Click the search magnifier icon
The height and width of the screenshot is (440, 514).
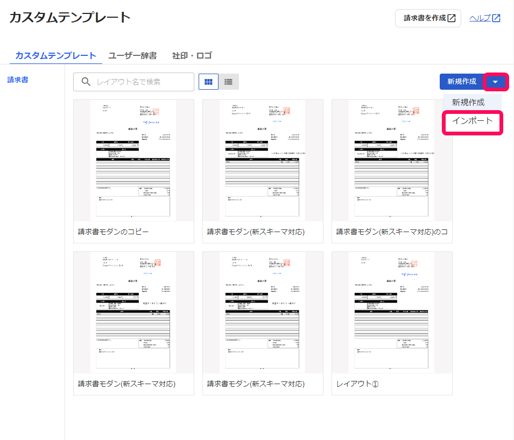tap(86, 82)
